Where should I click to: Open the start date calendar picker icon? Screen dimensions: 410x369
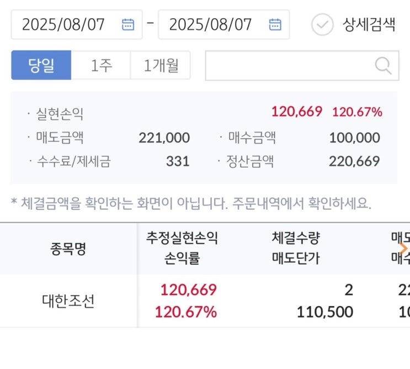[x=128, y=24]
